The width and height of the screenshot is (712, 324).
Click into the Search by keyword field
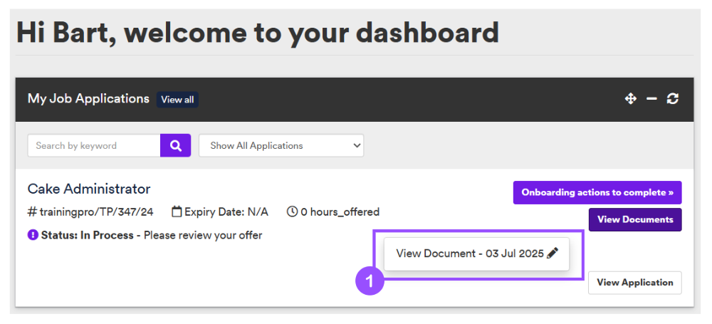coord(94,145)
